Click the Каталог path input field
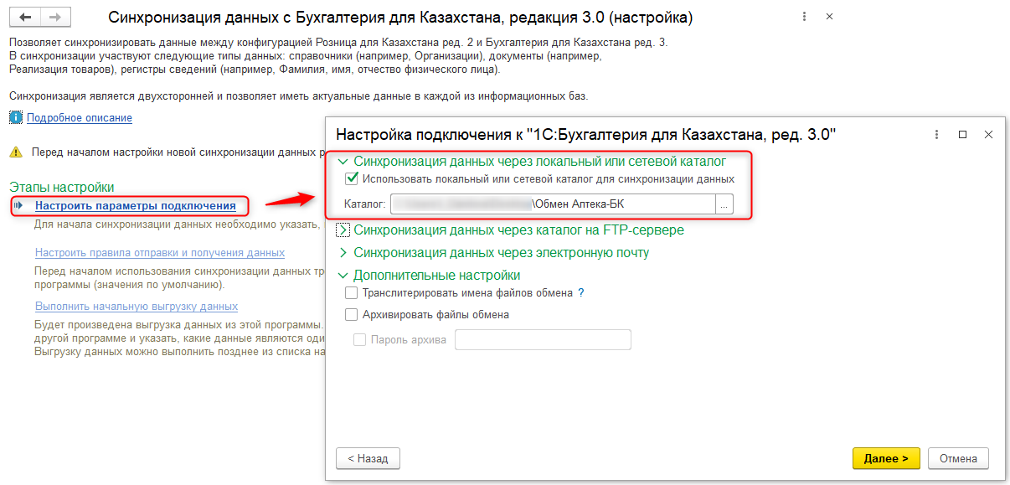 (553, 204)
